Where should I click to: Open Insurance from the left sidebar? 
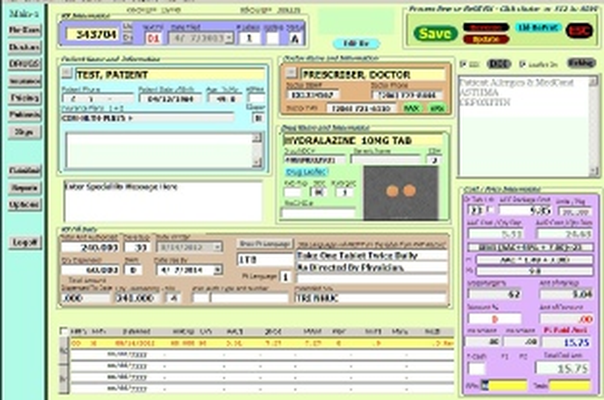[x=25, y=81]
